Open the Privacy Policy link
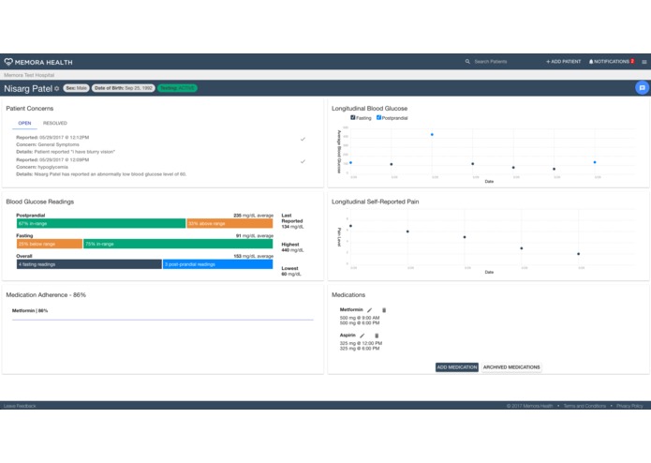This screenshot has width=651, height=463. click(x=629, y=406)
